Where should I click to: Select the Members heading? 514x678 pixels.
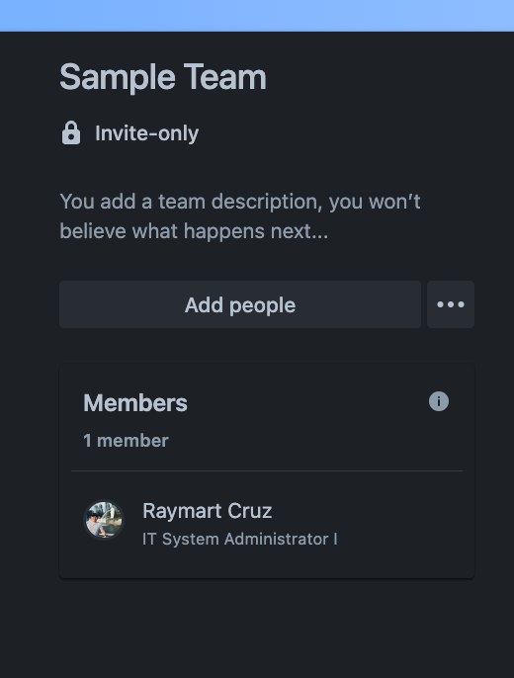pyautogui.click(x=135, y=403)
